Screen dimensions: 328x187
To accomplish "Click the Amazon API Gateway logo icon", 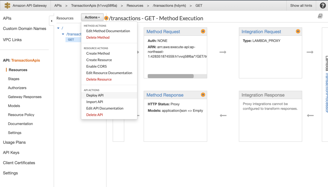I will tap(7, 5).
